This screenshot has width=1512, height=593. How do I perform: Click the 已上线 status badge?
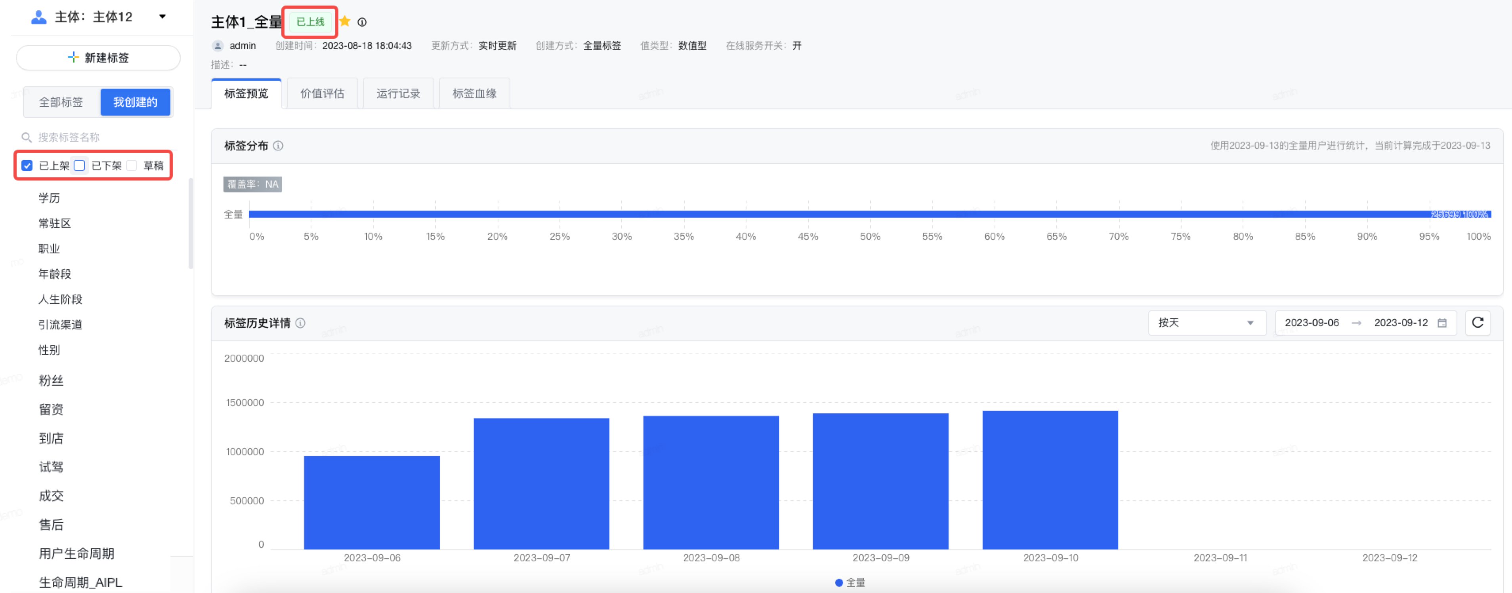311,22
